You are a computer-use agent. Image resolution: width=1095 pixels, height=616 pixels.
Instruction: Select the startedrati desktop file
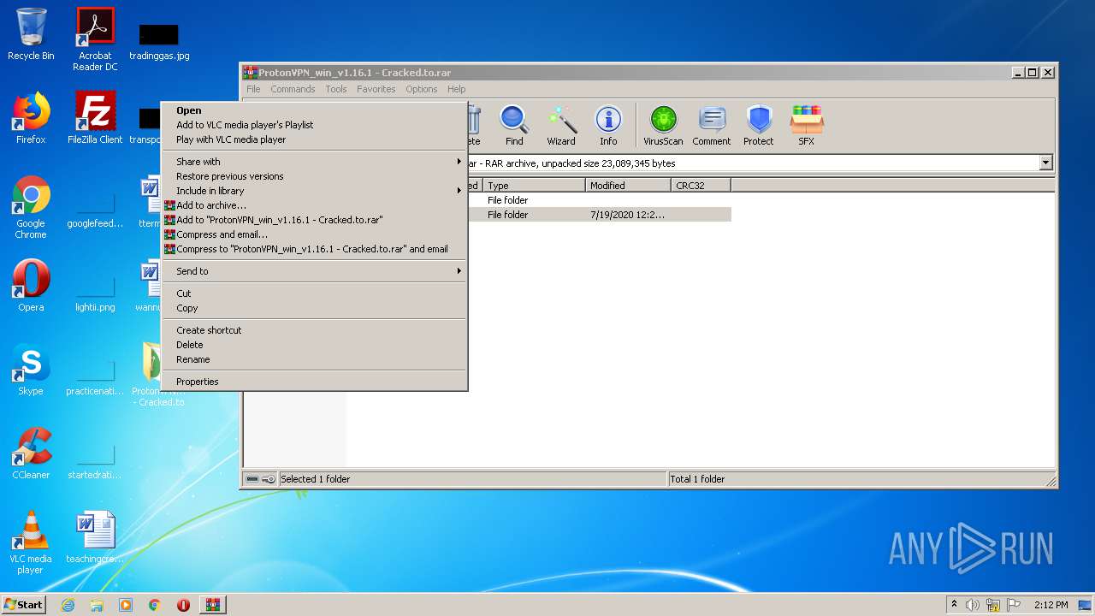tap(95, 459)
